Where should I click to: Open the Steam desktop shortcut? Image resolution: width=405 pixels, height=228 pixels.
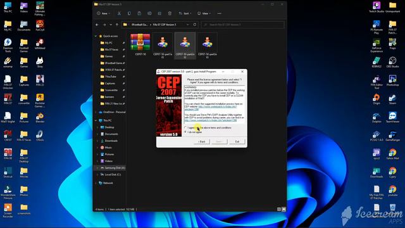(x=392, y=99)
